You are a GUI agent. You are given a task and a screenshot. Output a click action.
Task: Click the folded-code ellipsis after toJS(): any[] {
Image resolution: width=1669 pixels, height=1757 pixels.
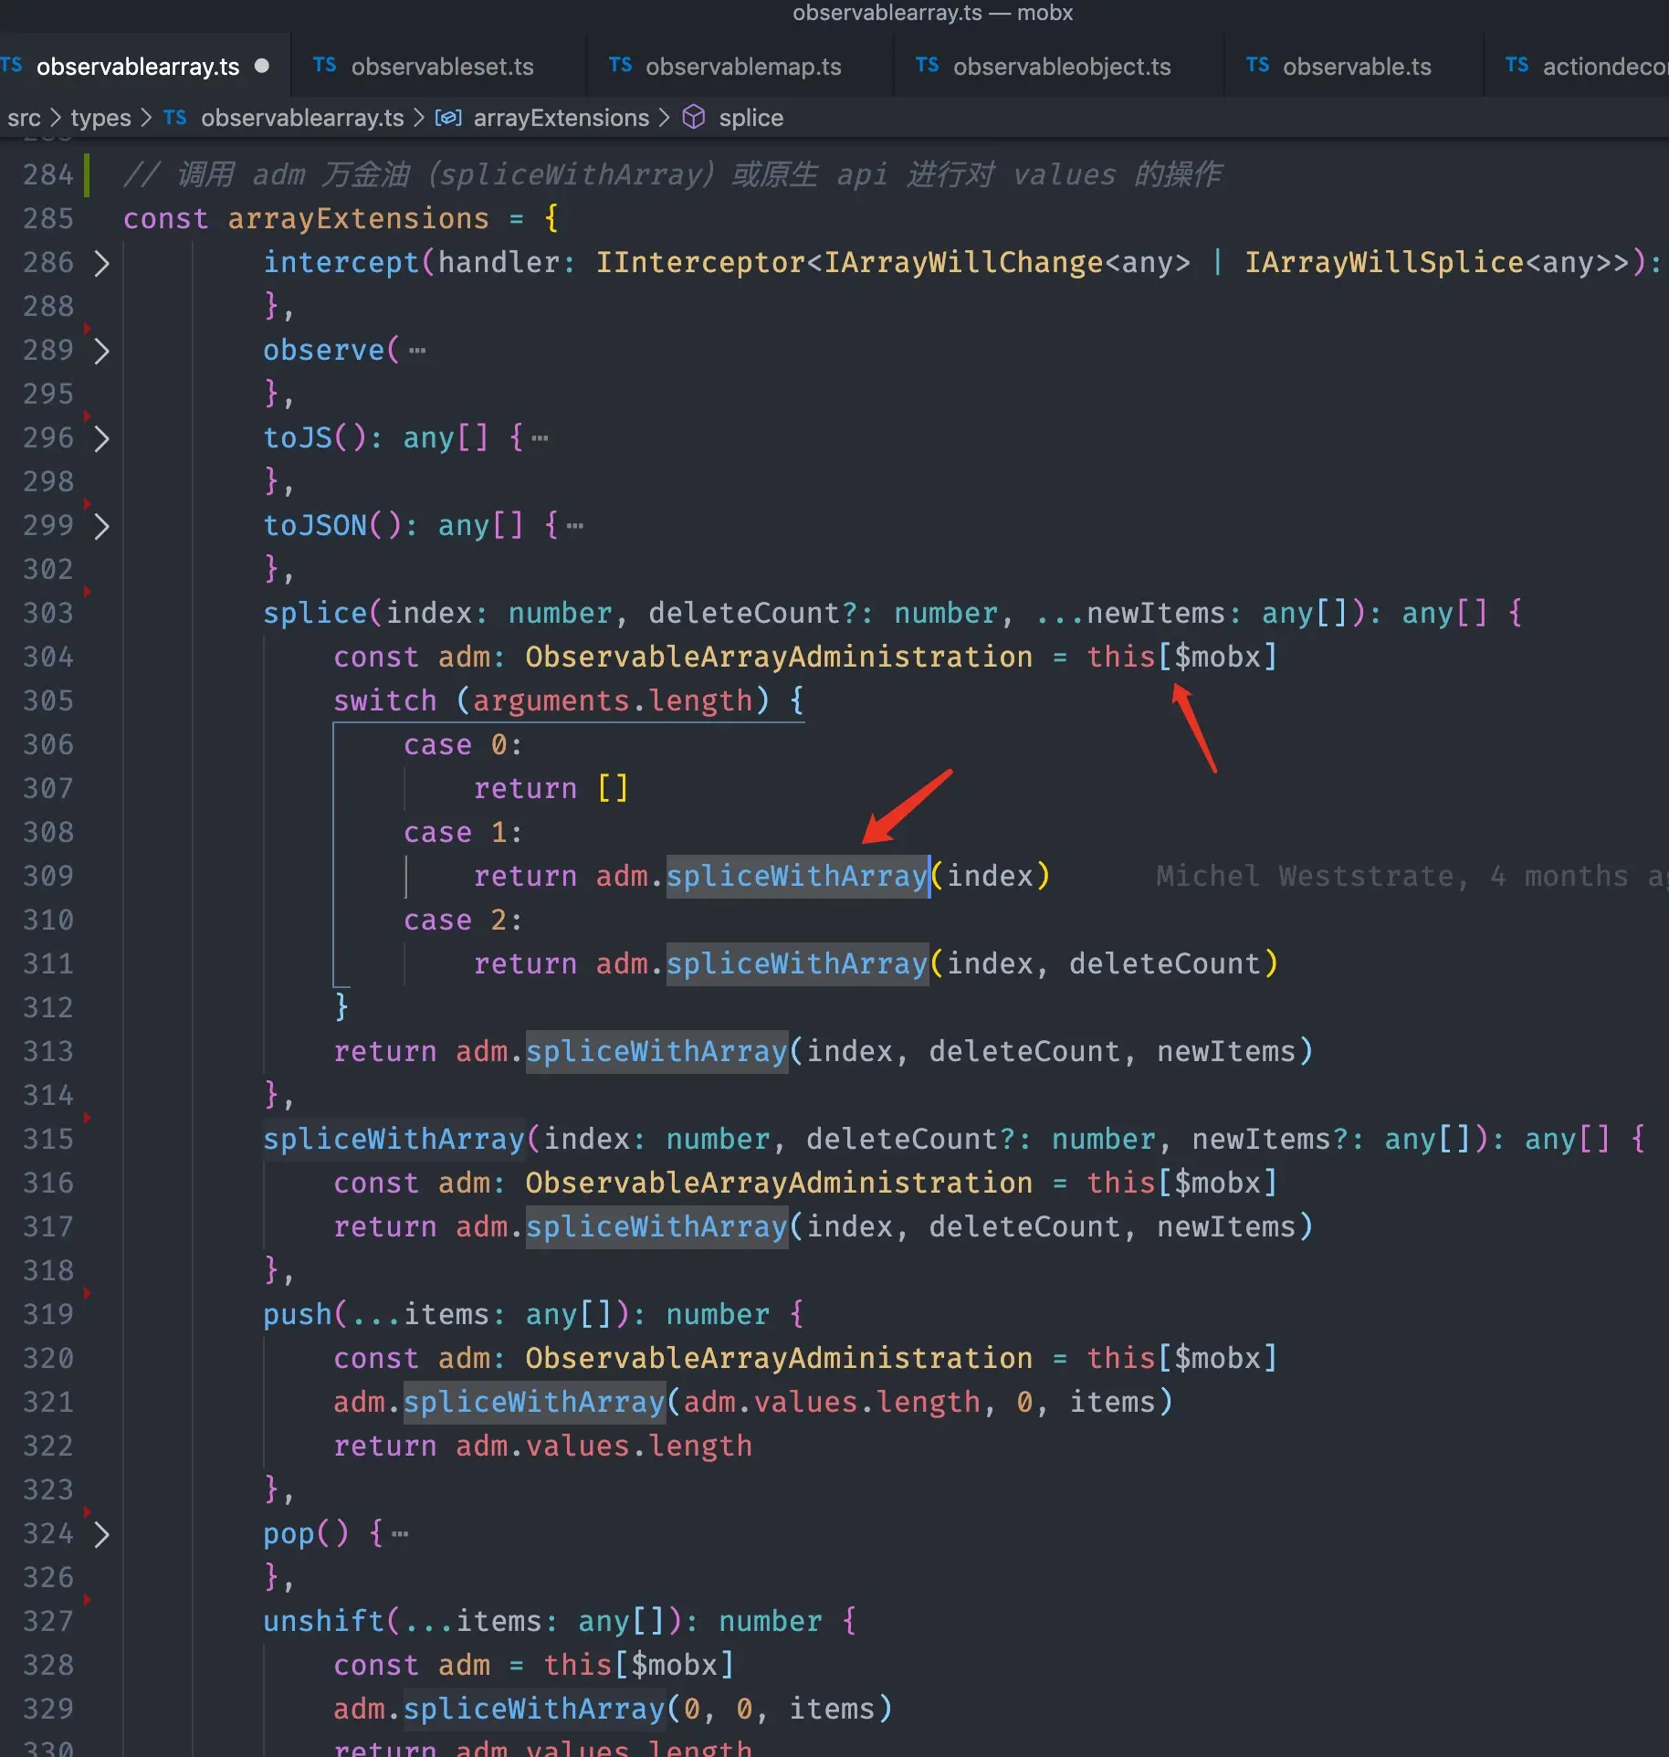[540, 438]
